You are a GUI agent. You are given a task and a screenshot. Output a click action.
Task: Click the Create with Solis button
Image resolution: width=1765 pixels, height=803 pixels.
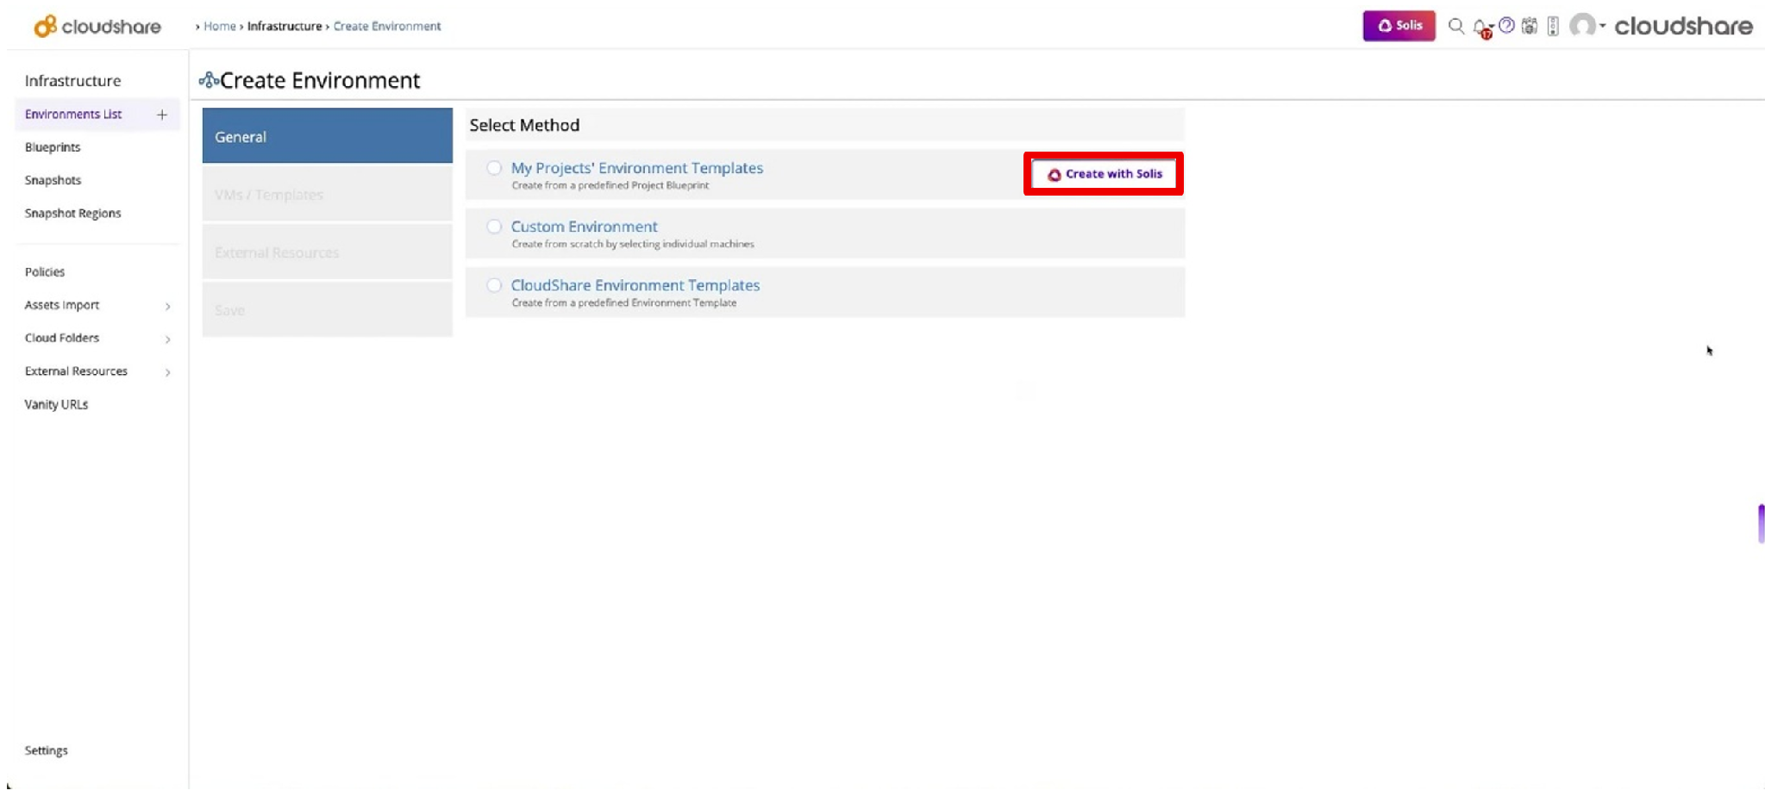(x=1104, y=174)
